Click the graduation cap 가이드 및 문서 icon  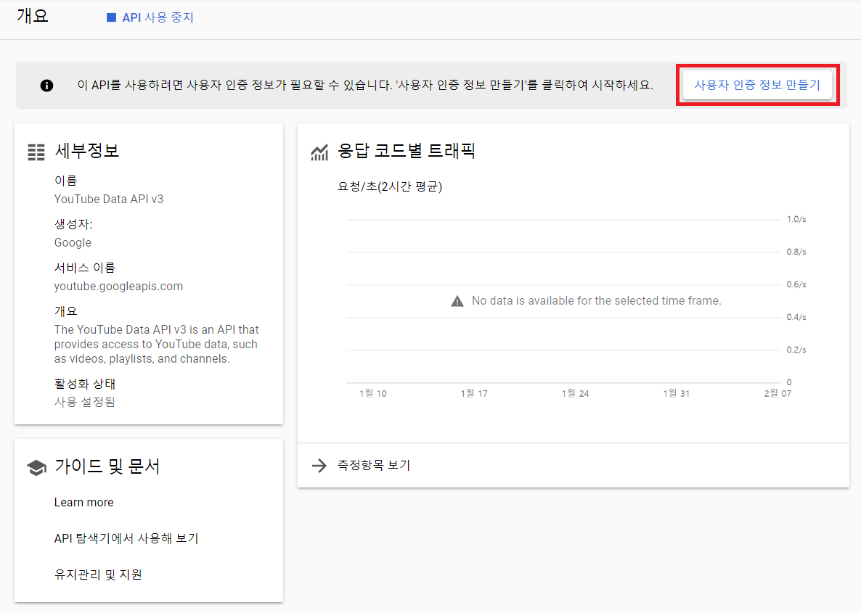coord(37,468)
